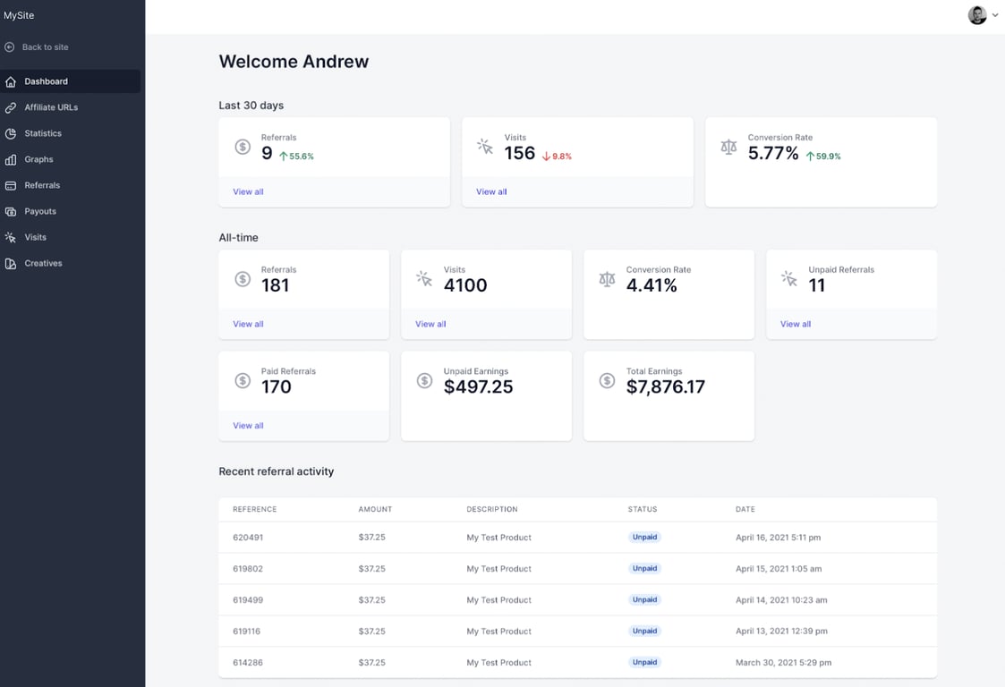Open View all for all-time Visits
This screenshot has width=1005, height=687.
pos(430,324)
